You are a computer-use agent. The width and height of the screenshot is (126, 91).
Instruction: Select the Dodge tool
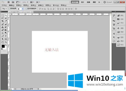(x=6, y=33)
